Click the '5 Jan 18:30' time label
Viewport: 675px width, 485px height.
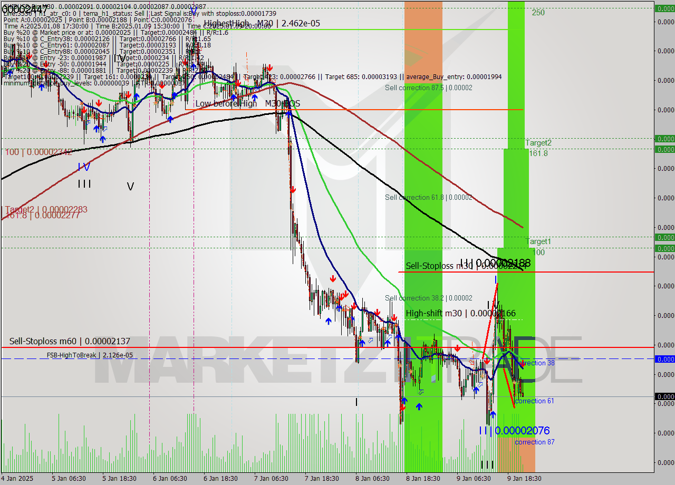[x=119, y=479]
